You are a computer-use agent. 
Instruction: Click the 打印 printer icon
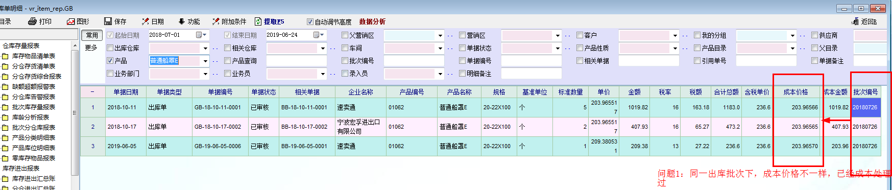click(33, 21)
